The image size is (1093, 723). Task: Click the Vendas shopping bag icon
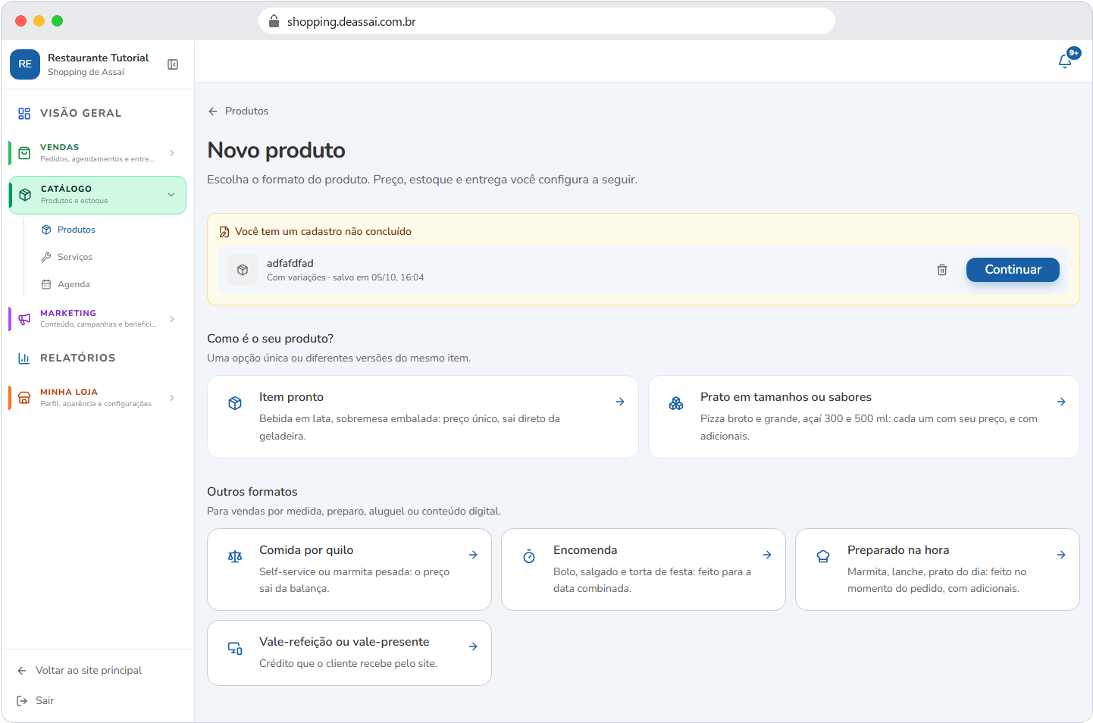pyautogui.click(x=24, y=153)
